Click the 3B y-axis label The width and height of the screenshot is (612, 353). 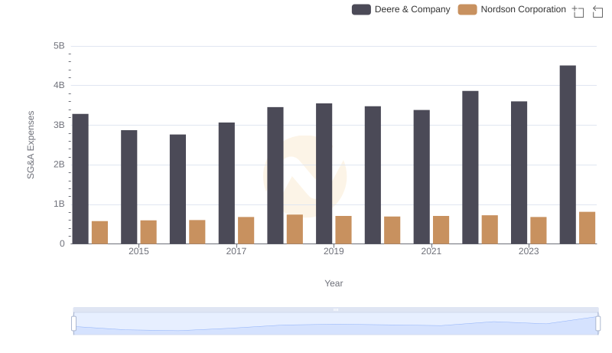pyautogui.click(x=59, y=125)
